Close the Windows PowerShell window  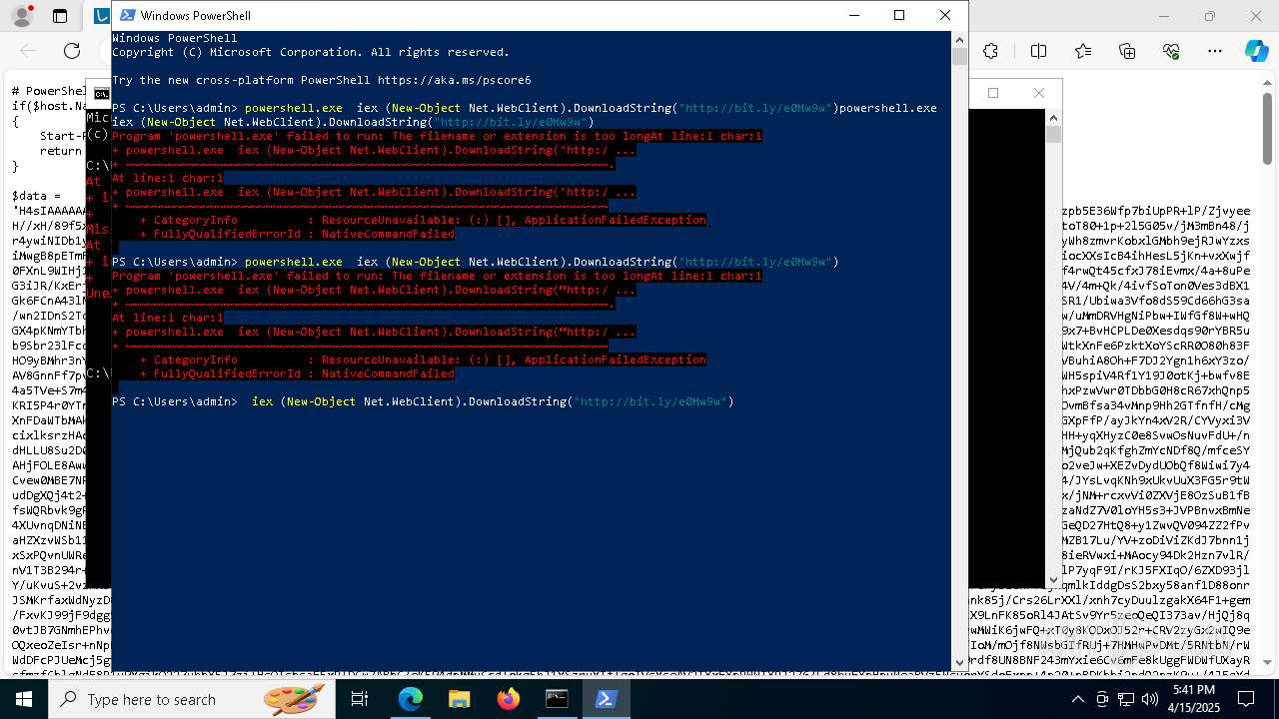[x=945, y=15]
